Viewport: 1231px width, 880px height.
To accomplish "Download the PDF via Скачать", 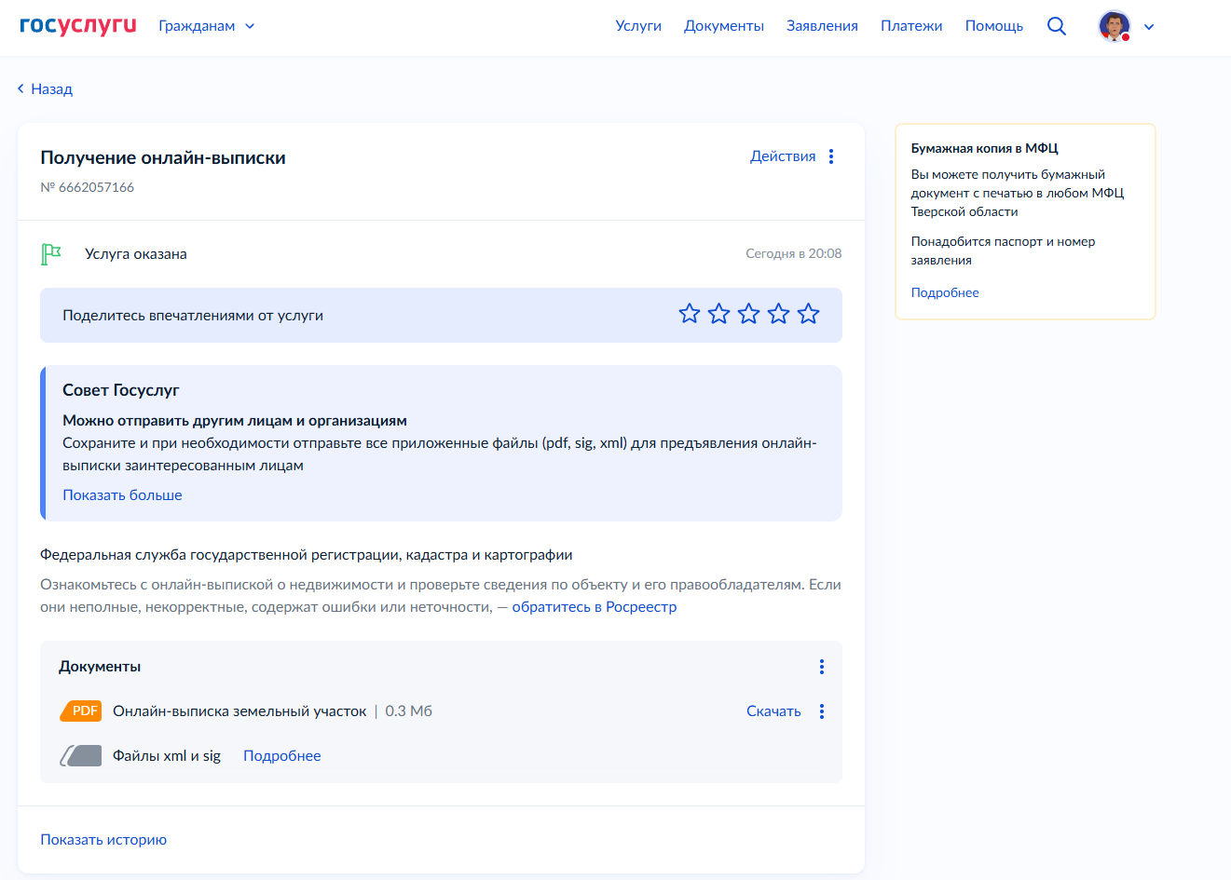I will pos(773,711).
